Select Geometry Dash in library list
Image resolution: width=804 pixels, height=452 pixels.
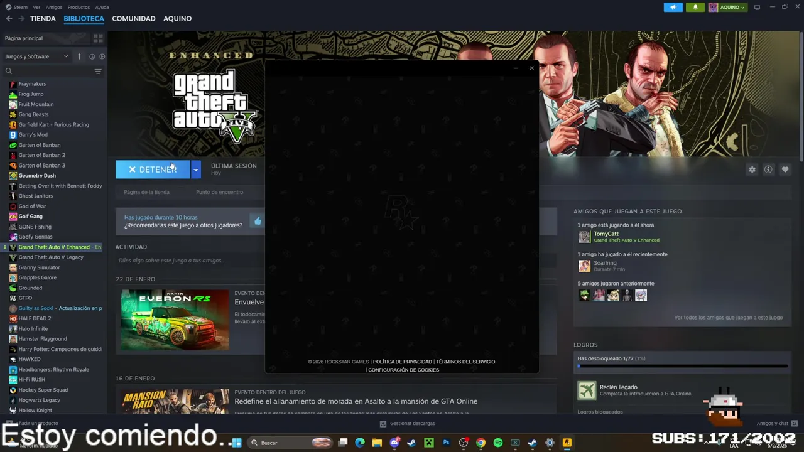point(37,176)
